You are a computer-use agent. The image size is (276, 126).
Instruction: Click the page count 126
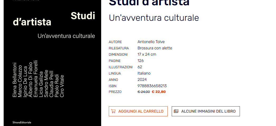(x=141, y=61)
